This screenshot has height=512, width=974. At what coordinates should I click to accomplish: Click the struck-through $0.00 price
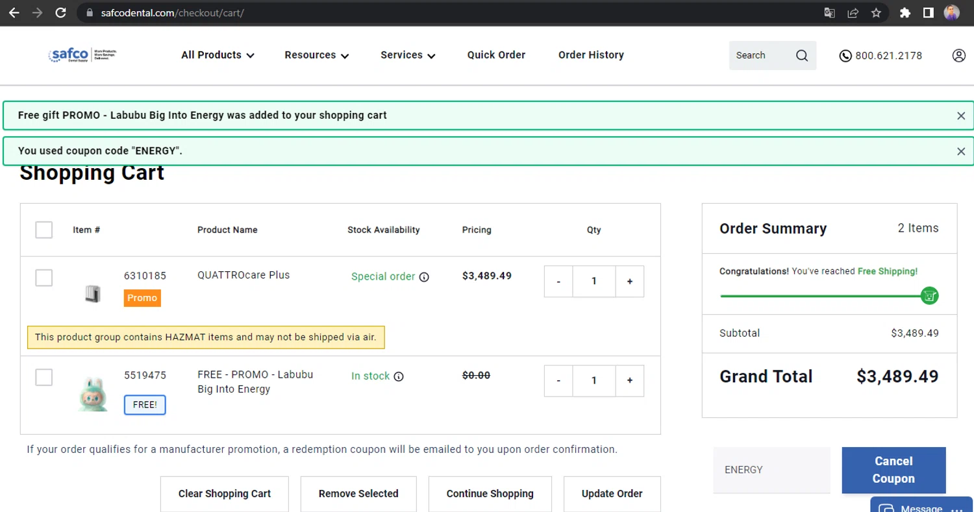coord(476,375)
